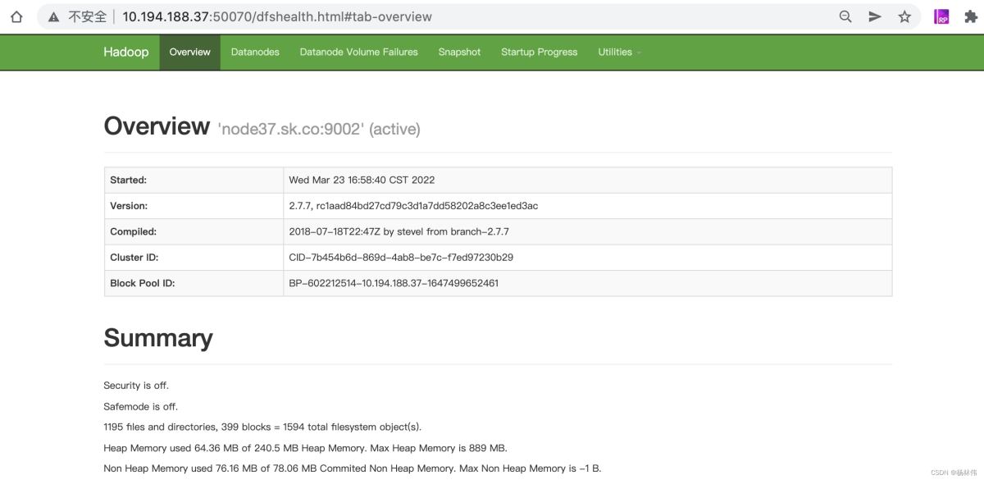Image resolution: width=984 pixels, height=480 pixels.
Task: Open the magnifier zoom icon in address bar
Action: pyautogui.click(x=845, y=16)
